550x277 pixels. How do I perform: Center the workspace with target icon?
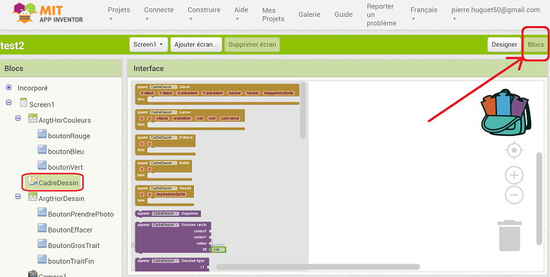pos(514,150)
